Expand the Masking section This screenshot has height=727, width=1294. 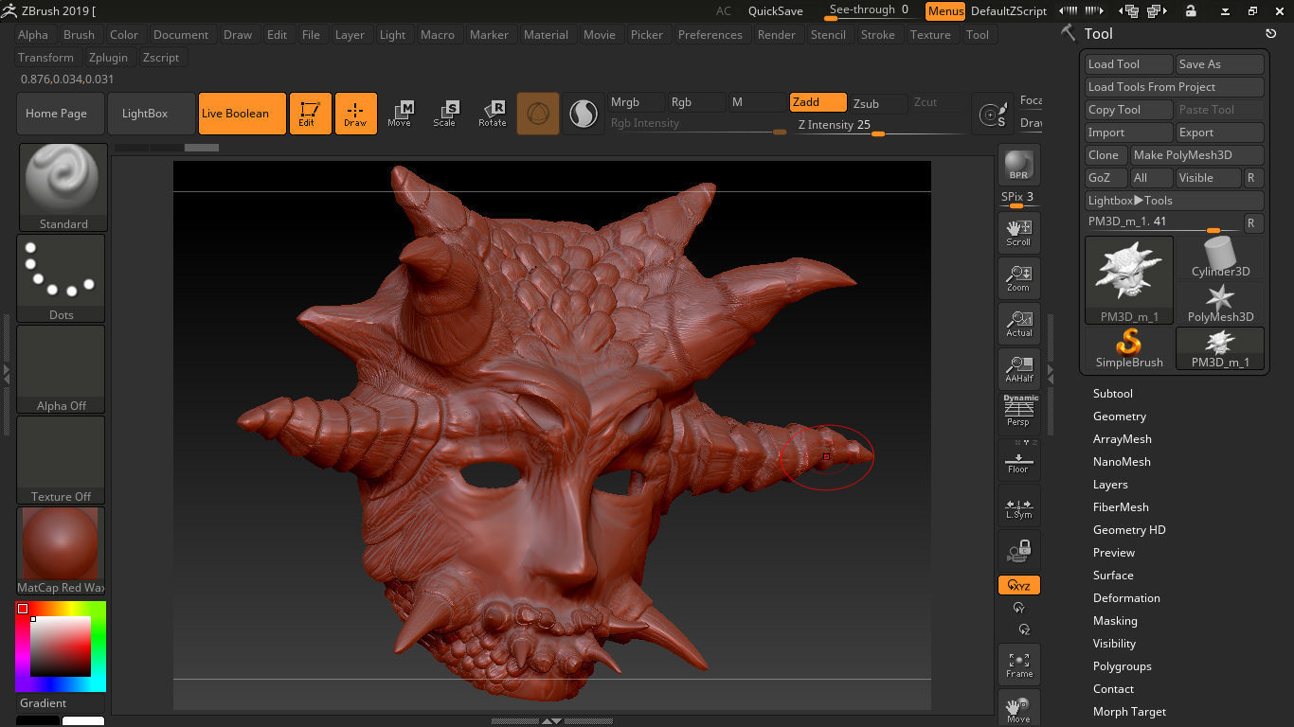1115,621
